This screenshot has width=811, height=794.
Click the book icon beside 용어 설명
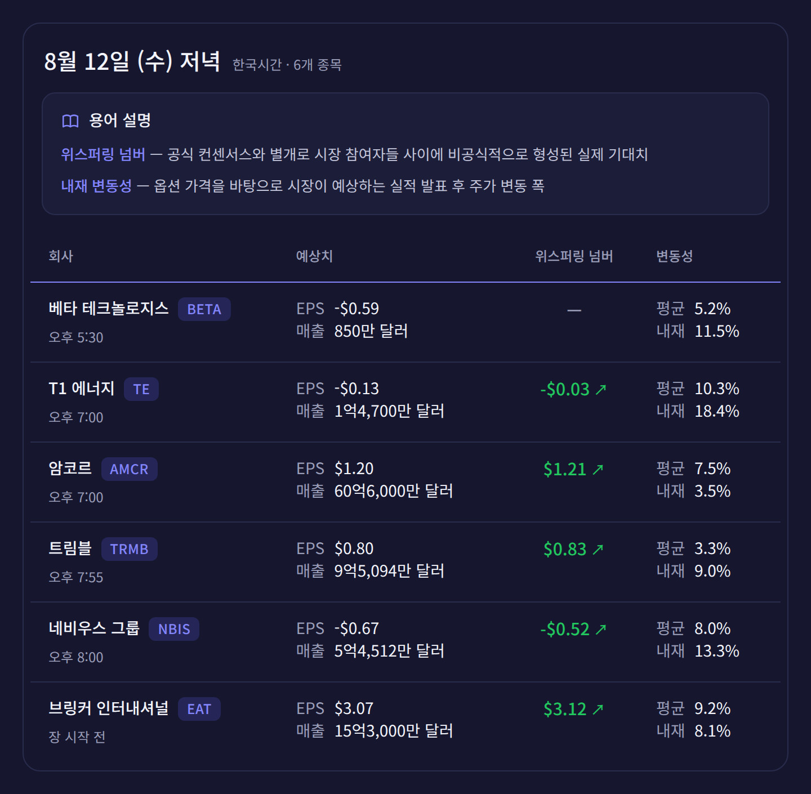pos(70,121)
